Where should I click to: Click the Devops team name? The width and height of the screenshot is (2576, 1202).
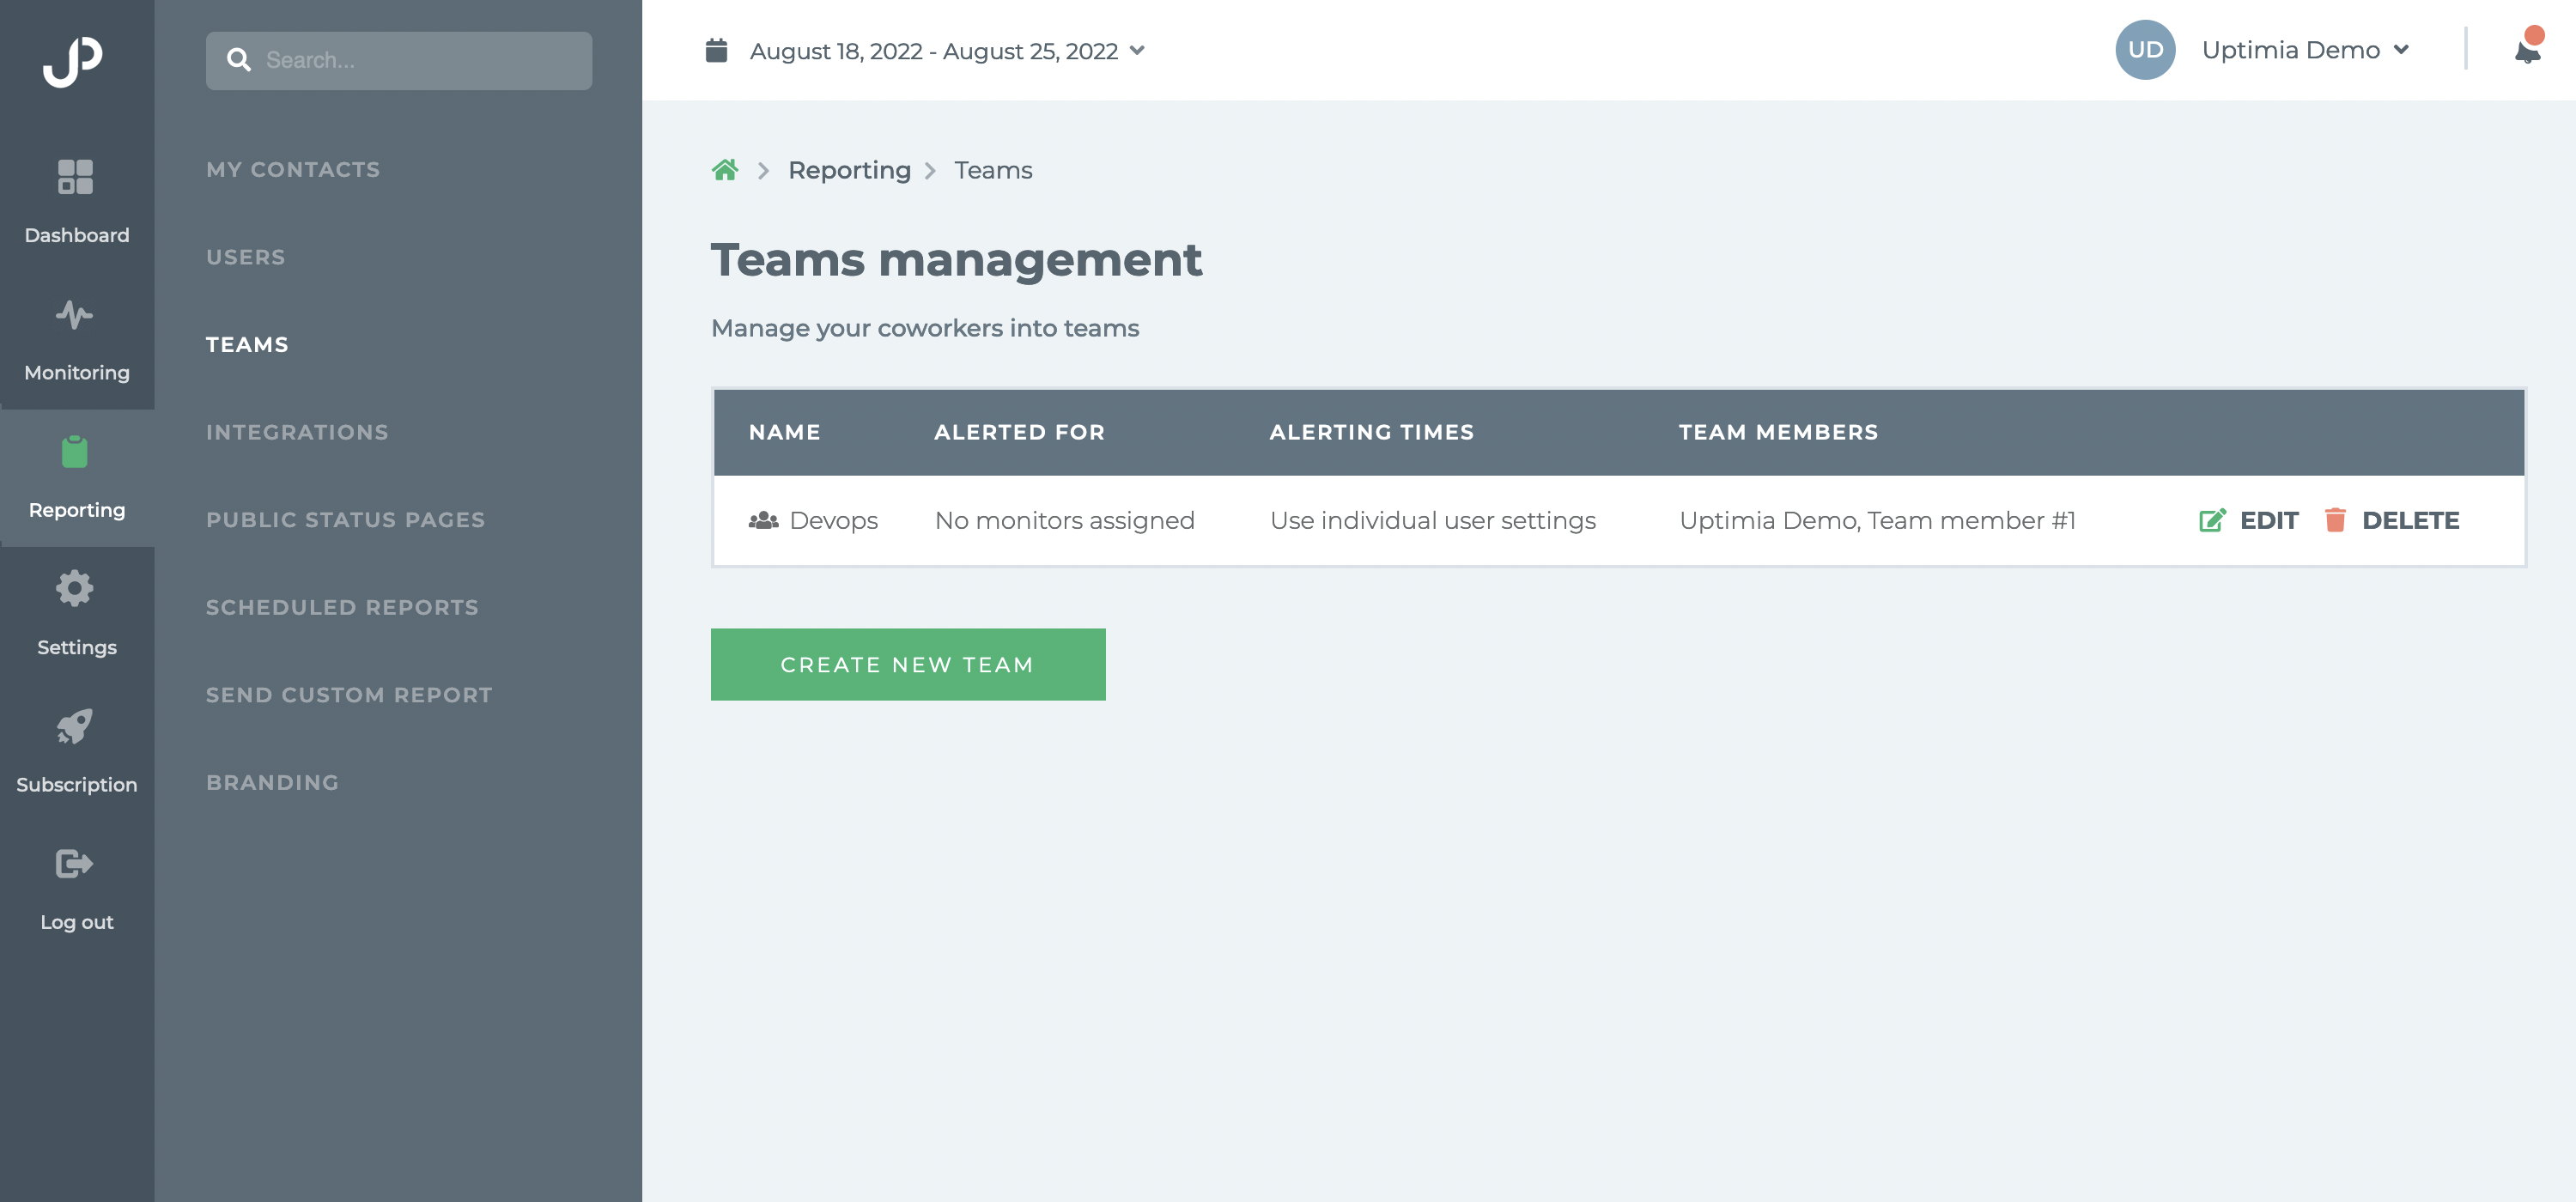point(833,520)
